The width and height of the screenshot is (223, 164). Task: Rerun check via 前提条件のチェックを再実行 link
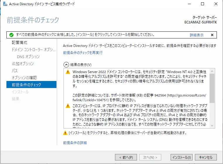point(83,53)
